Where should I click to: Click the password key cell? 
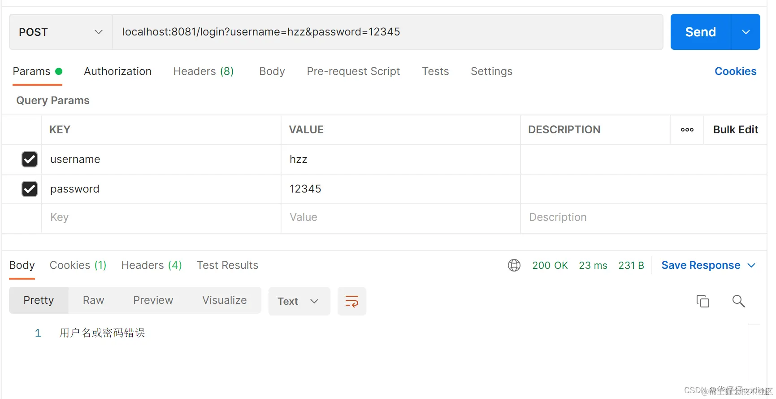coord(161,189)
